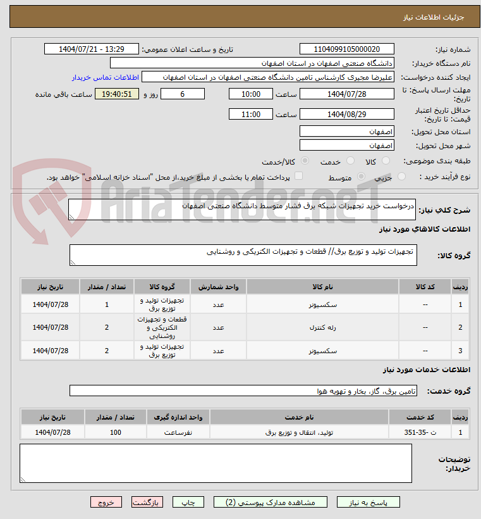Screen dimensions: 481x519
Task: Click the price validity date 1404/08/29 field
Action: click(347, 114)
